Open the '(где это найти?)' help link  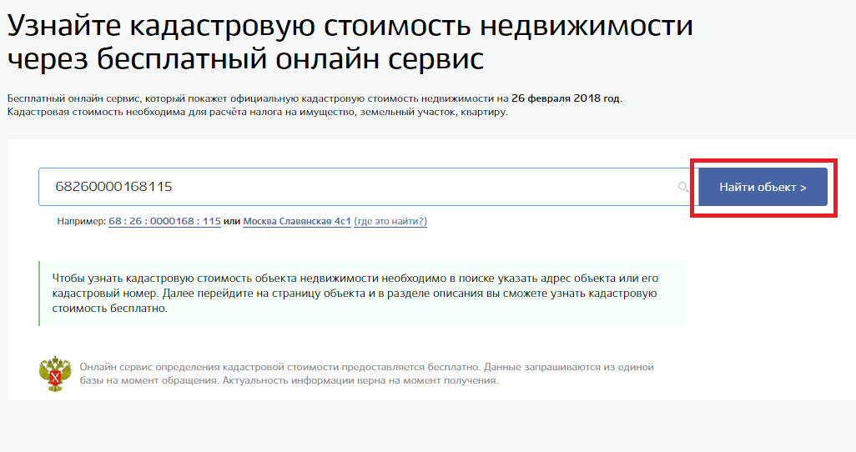coord(390,221)
